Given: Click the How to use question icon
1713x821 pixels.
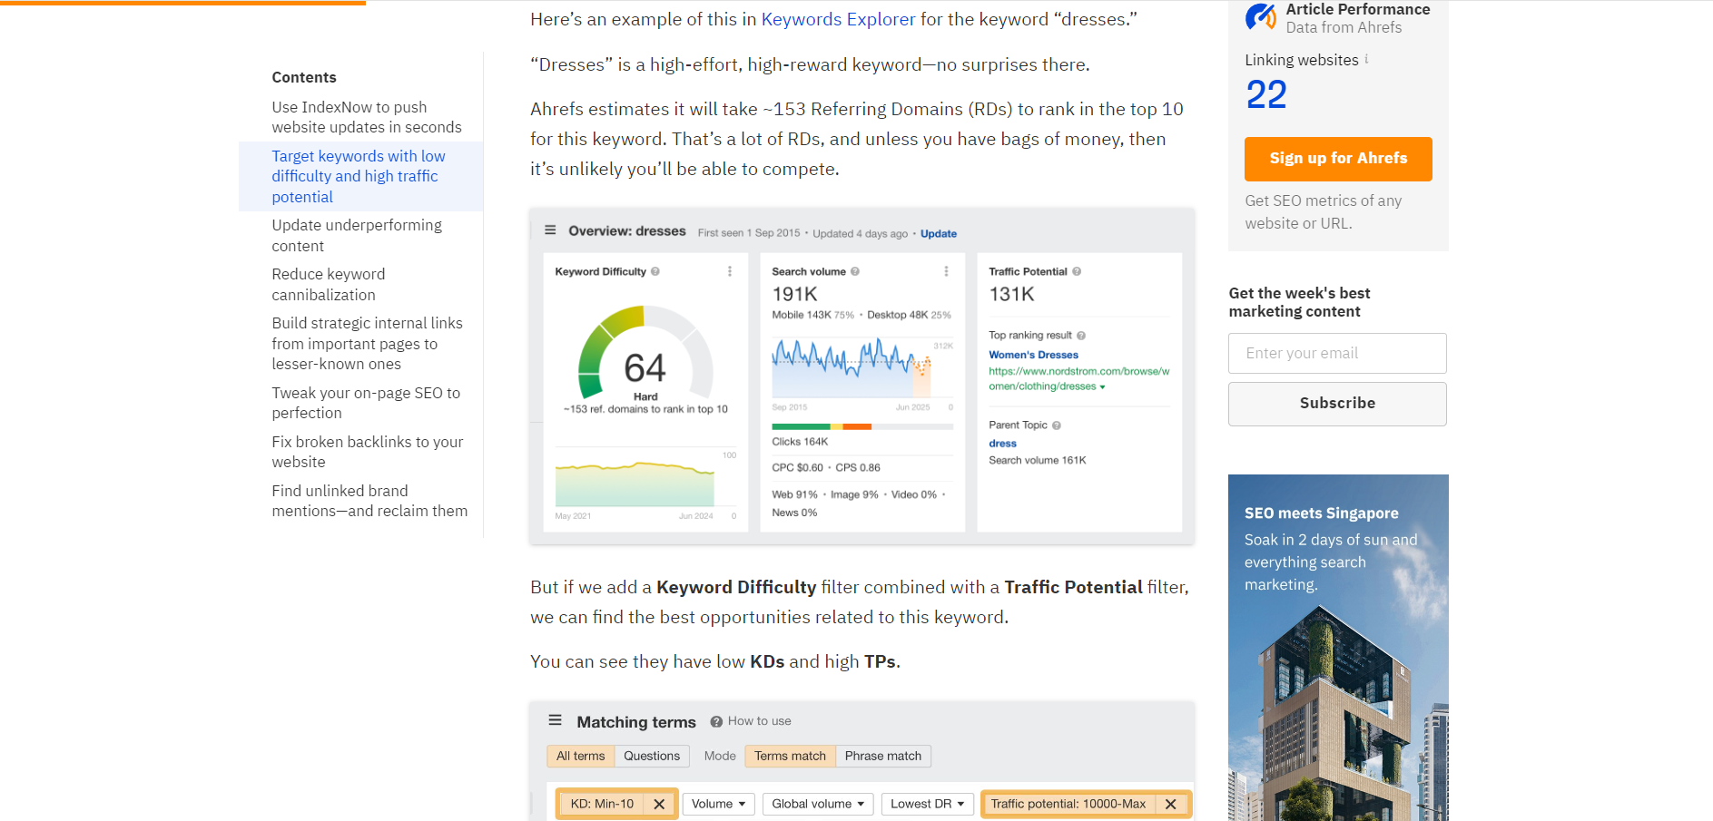Looking at the screenshot, I should [716, 721].
